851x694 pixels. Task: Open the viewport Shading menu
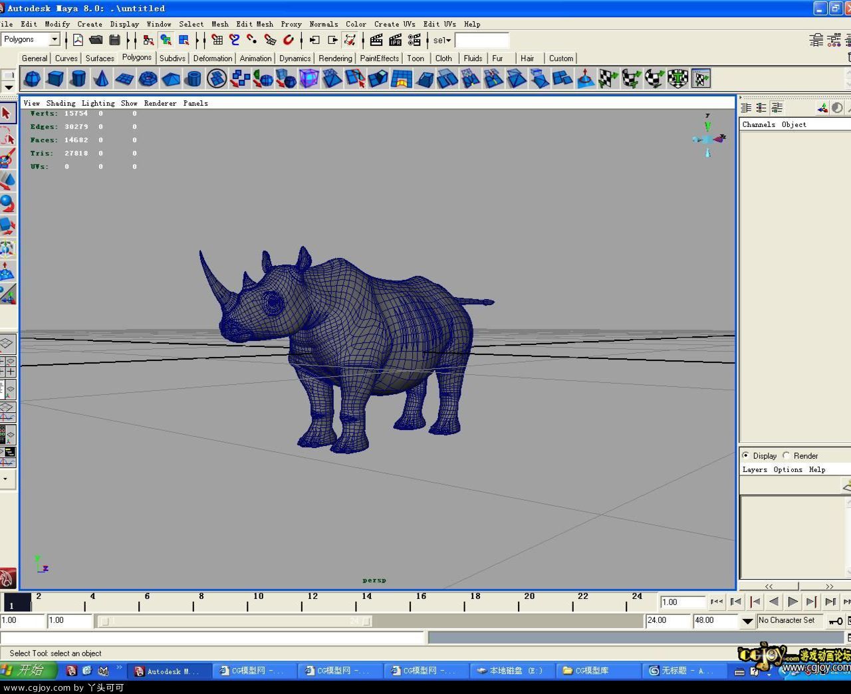(x=61, y=103)
